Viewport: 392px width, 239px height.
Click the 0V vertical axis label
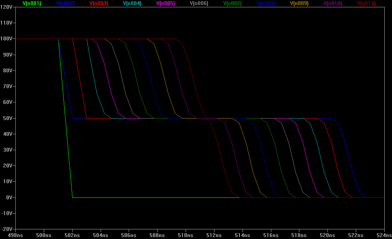9,197
